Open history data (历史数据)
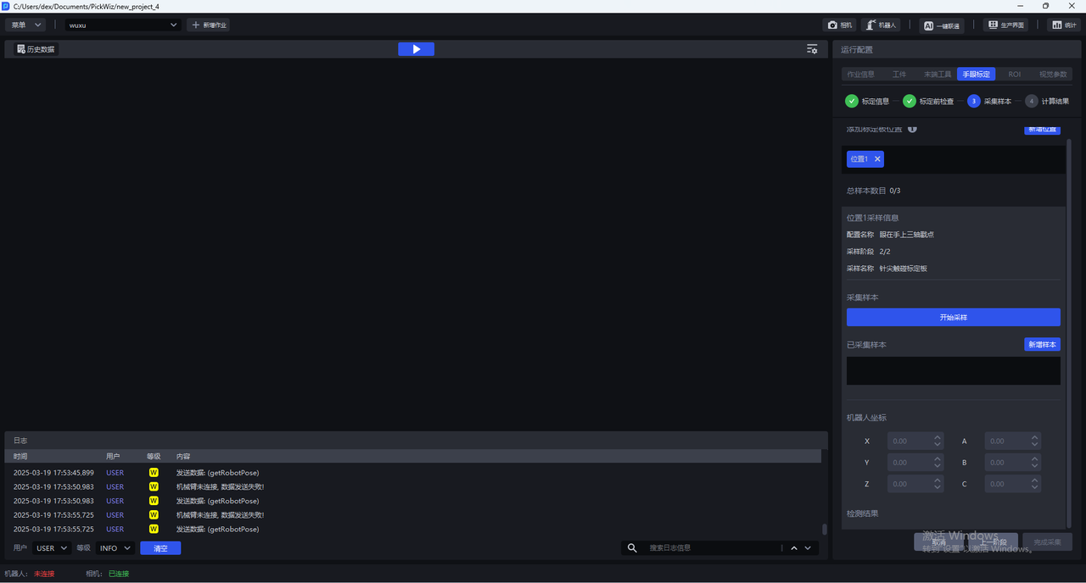Viewport: 1086px width, 583px height. coord(36,49)
